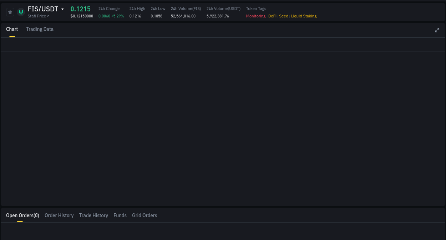Open the FIS/USDT pair selector dropdown
Image resolution: width=446 pixels, height=240 pixels.
[x=62, y=9]
